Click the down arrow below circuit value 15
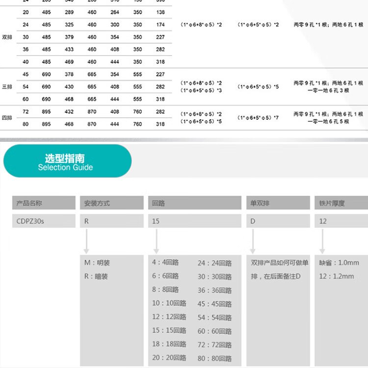The image size is (368, 368). tap(156, 240)
